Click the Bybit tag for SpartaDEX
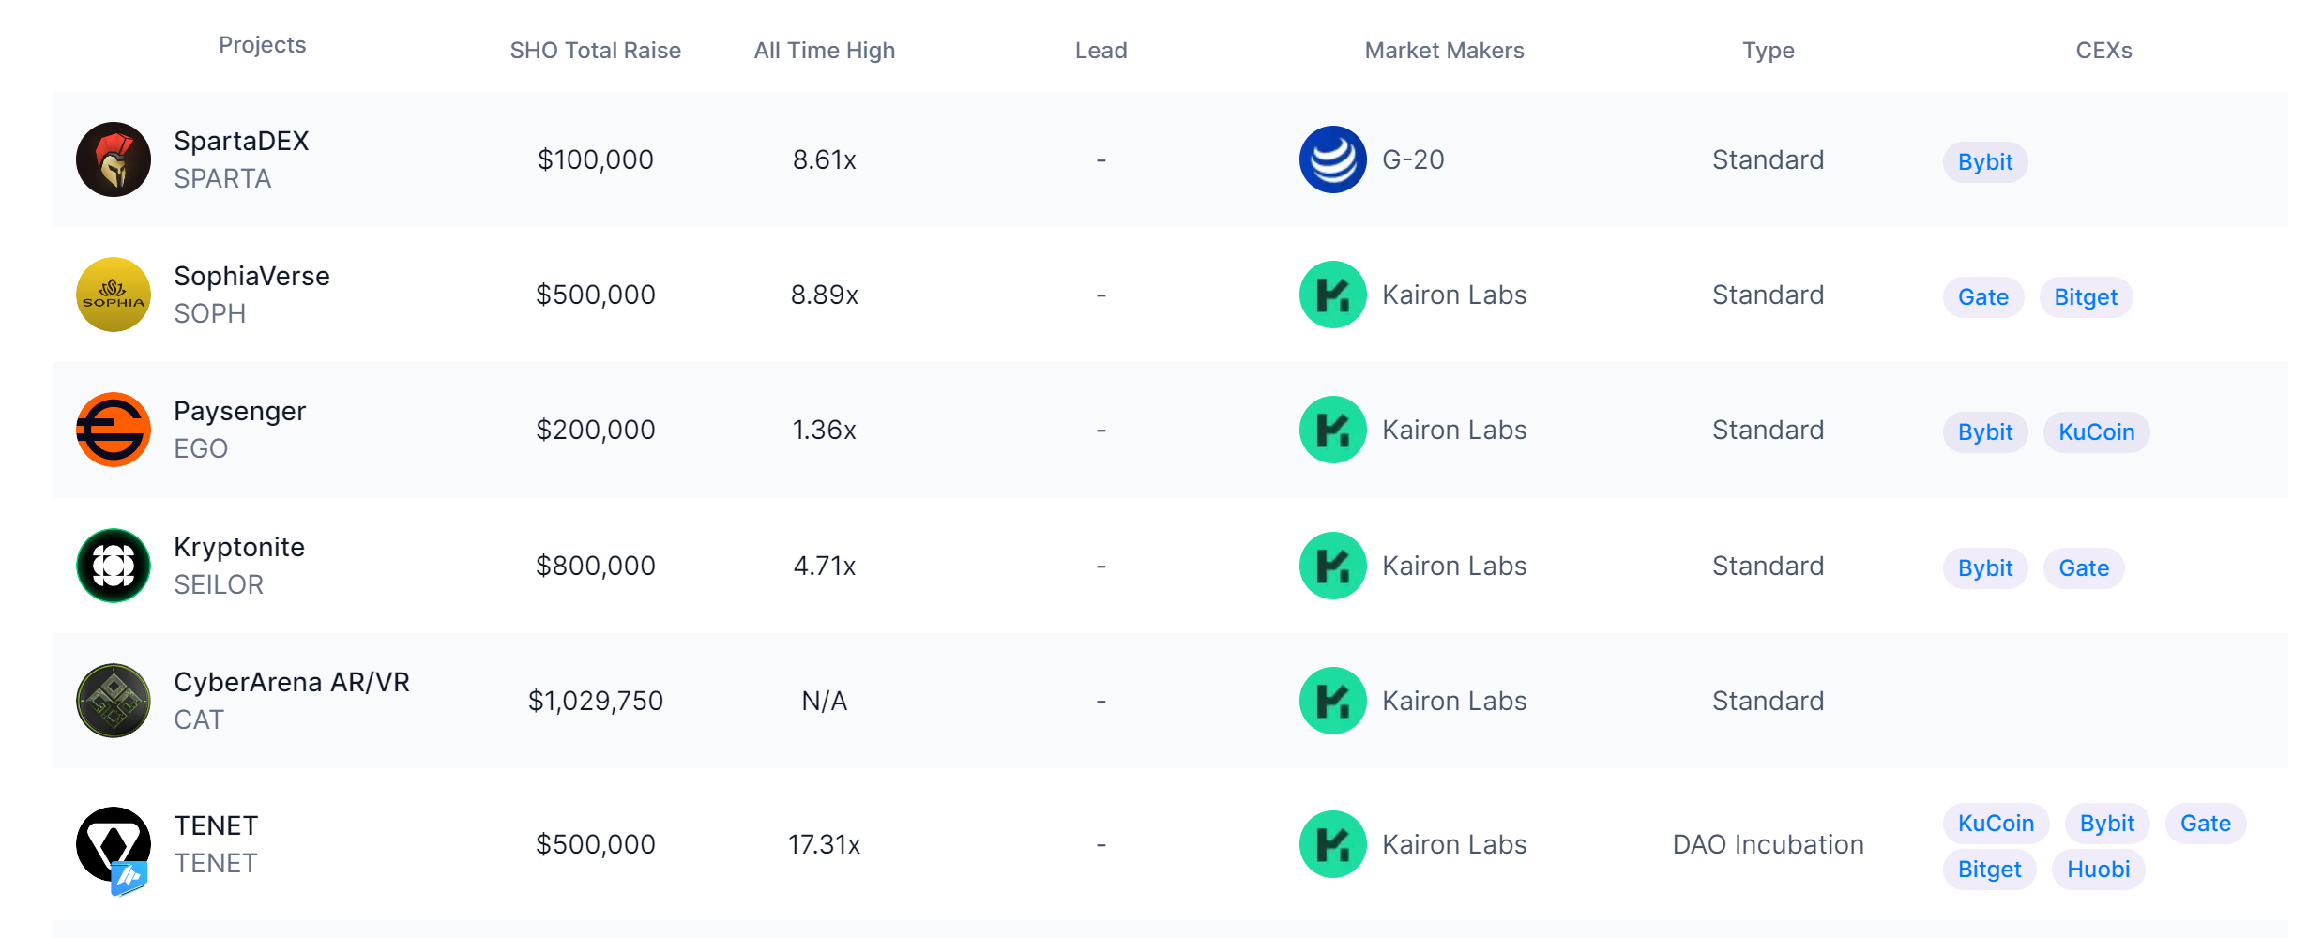 1984,162
